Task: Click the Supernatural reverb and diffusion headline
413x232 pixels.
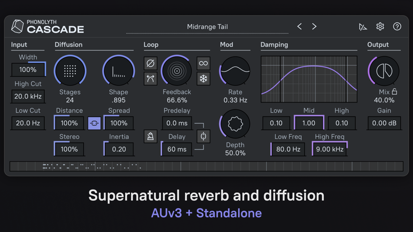Action: coord(206,196)
